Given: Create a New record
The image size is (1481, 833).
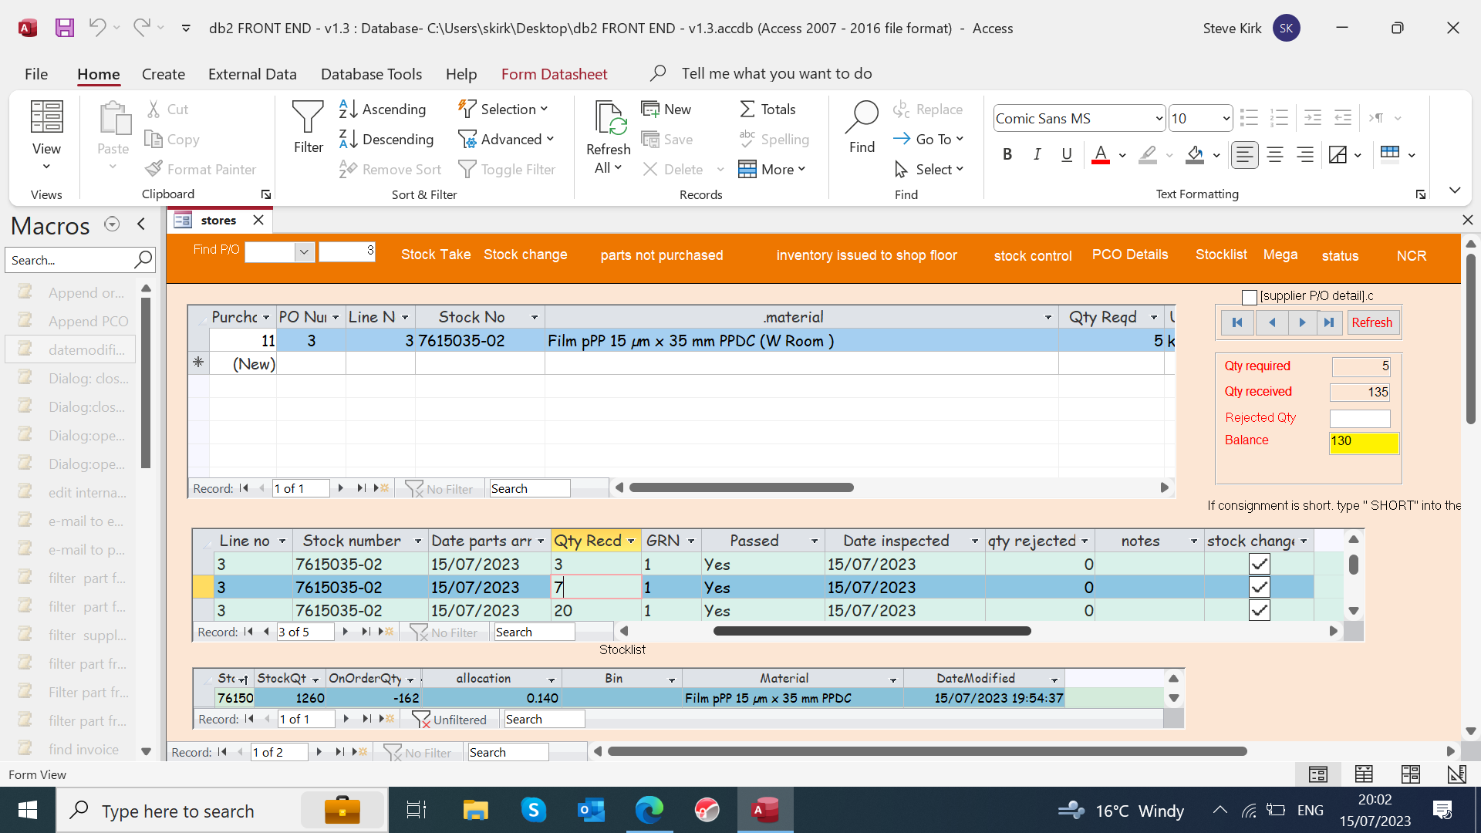Looking at the screenshot, I should 666,109.
